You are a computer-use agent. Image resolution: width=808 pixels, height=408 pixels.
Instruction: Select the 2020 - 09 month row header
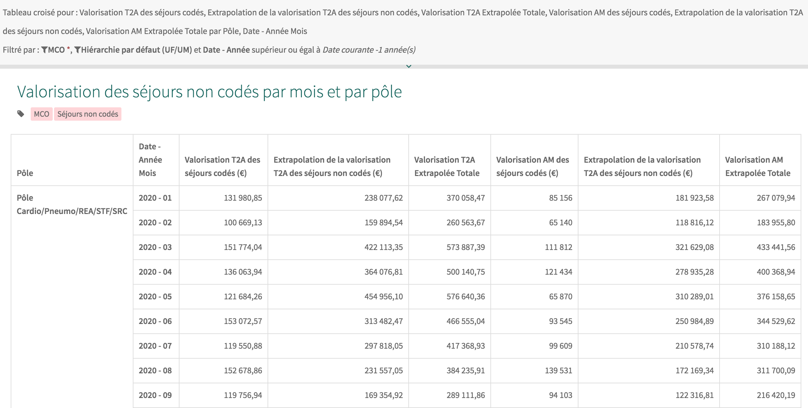click(155, 395)
